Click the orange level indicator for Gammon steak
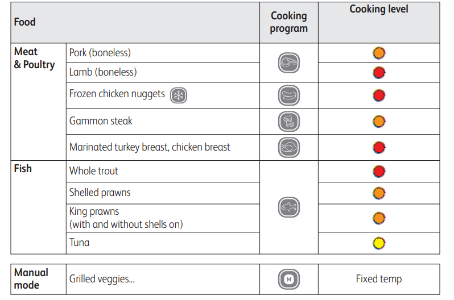The image size is (454, 300). (x=379, y=121)
